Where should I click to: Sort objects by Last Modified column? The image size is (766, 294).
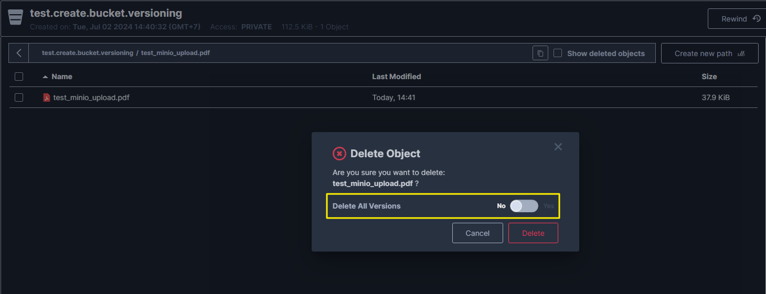(396, 77)
